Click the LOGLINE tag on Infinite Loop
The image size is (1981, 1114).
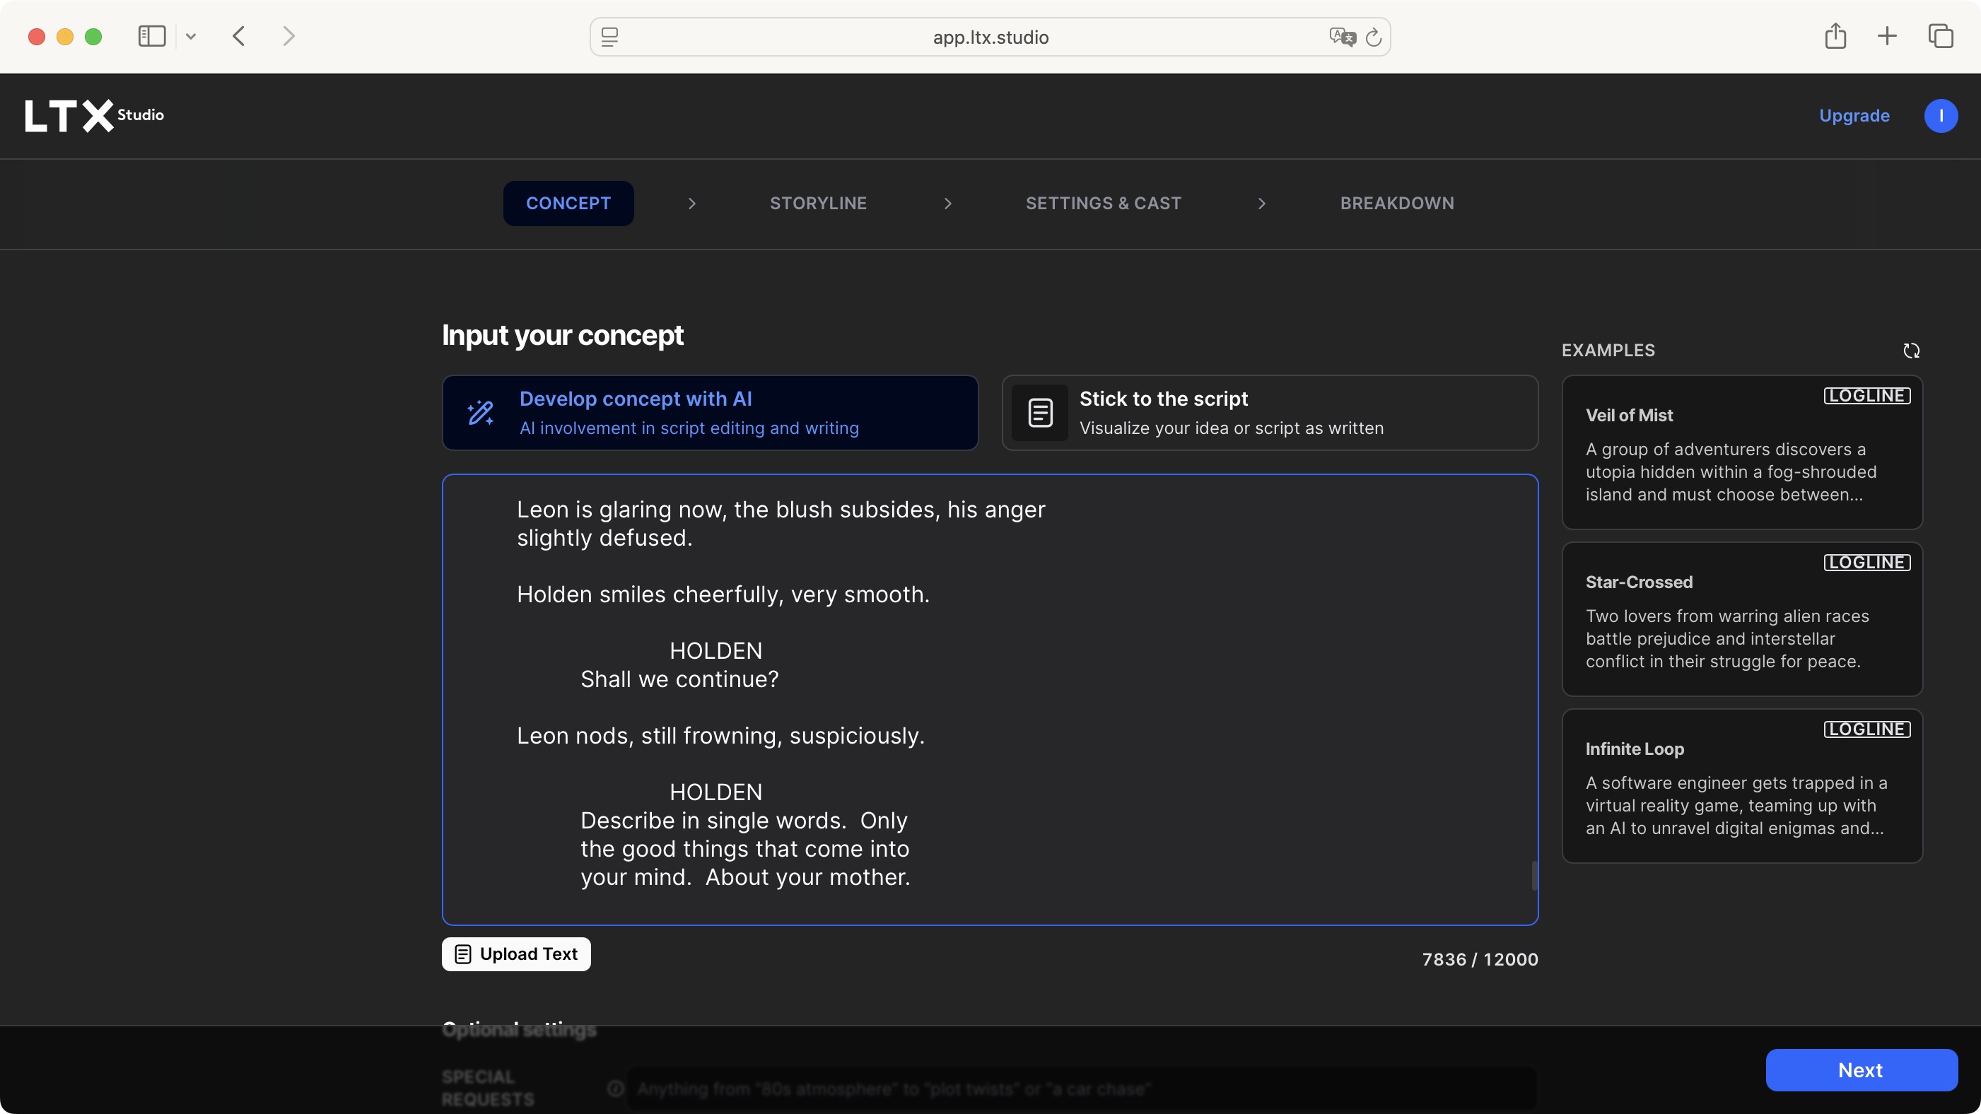[1866, 729]
